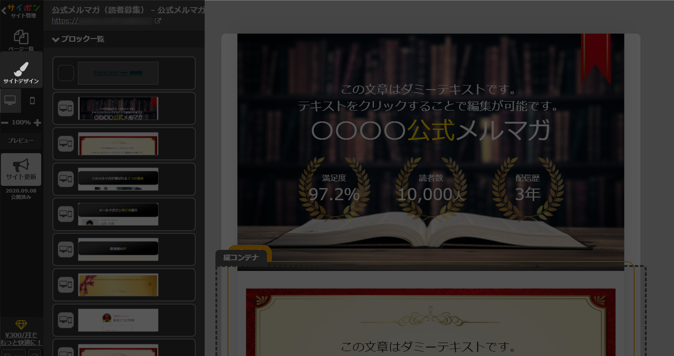Click the 2020.09.08 公開済み status text
This screenshot has height=356, width=674.
(x=21, y=193)
